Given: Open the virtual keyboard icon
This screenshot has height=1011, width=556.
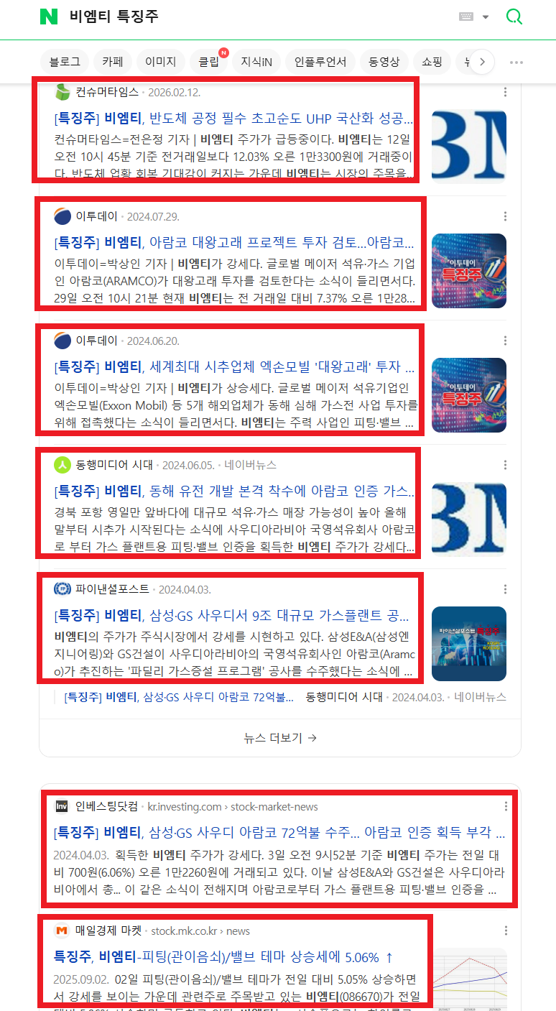Looking at the screenshot, I should pos(466,17).
